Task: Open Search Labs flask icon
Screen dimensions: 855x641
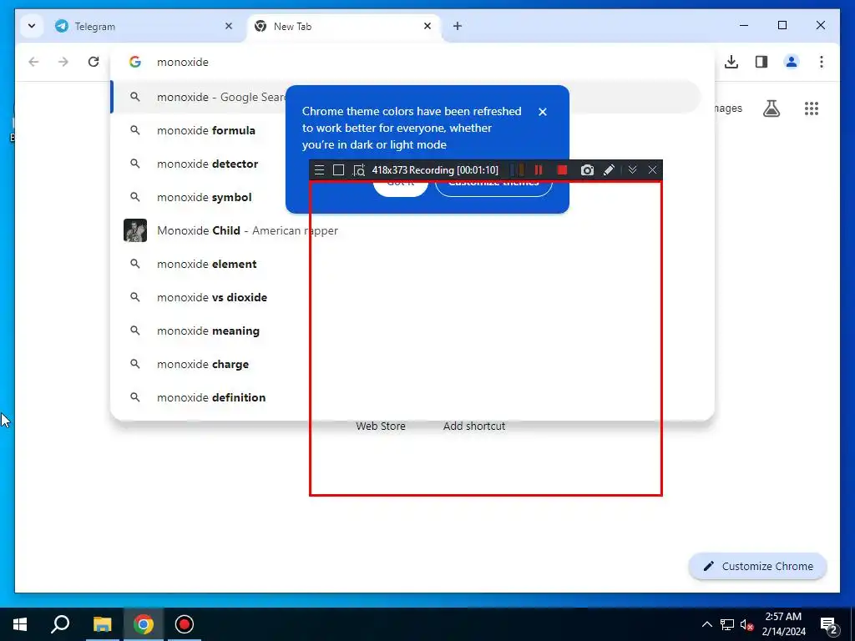Action: (771, 109)
